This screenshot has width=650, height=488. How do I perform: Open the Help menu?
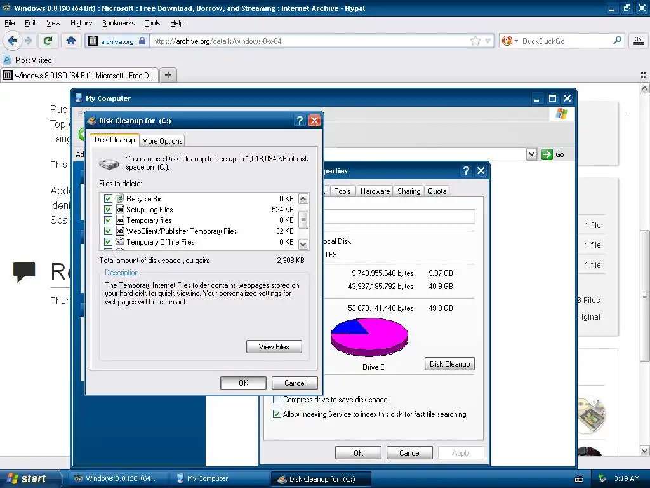pos(176,23)
